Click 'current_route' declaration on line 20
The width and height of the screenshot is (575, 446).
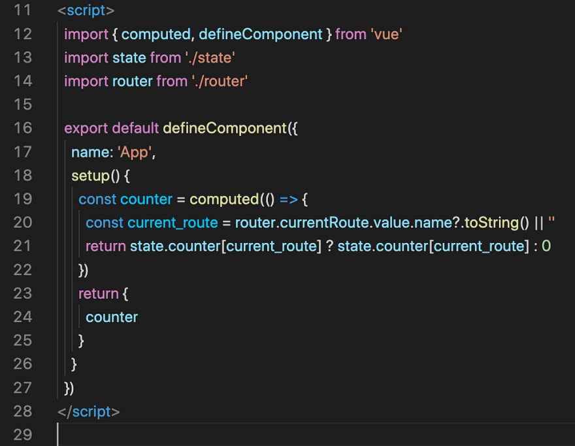172,223
